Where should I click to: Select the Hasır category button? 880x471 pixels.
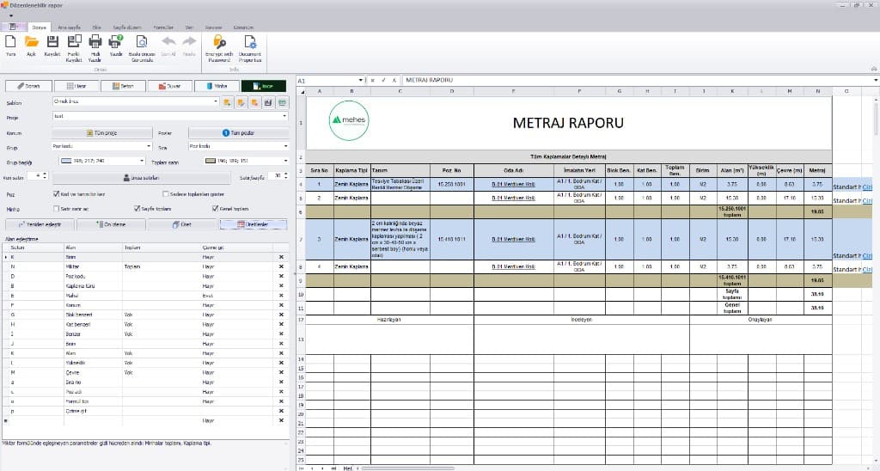click(x=76, y=86)
